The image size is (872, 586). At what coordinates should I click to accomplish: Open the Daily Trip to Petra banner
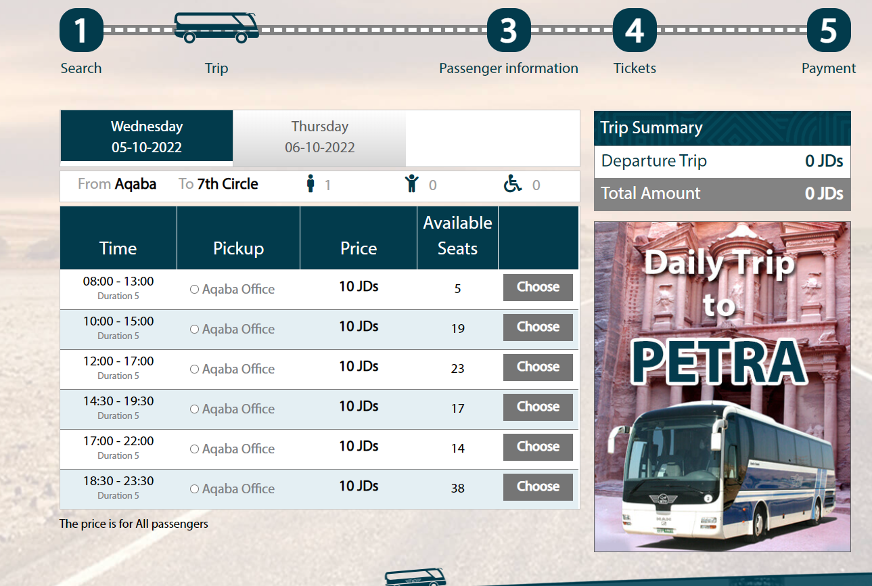722,386
